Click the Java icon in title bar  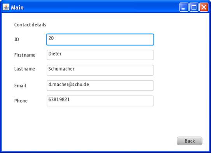coord(6,7)
